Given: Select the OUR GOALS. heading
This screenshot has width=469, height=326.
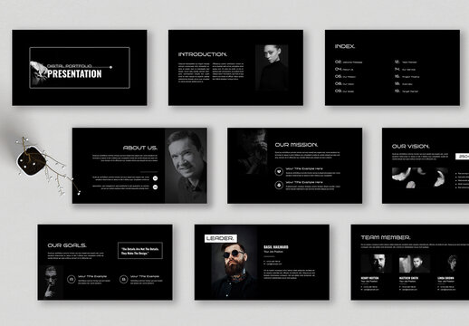Looking at the screenshot, I should (x=67, y=245).
